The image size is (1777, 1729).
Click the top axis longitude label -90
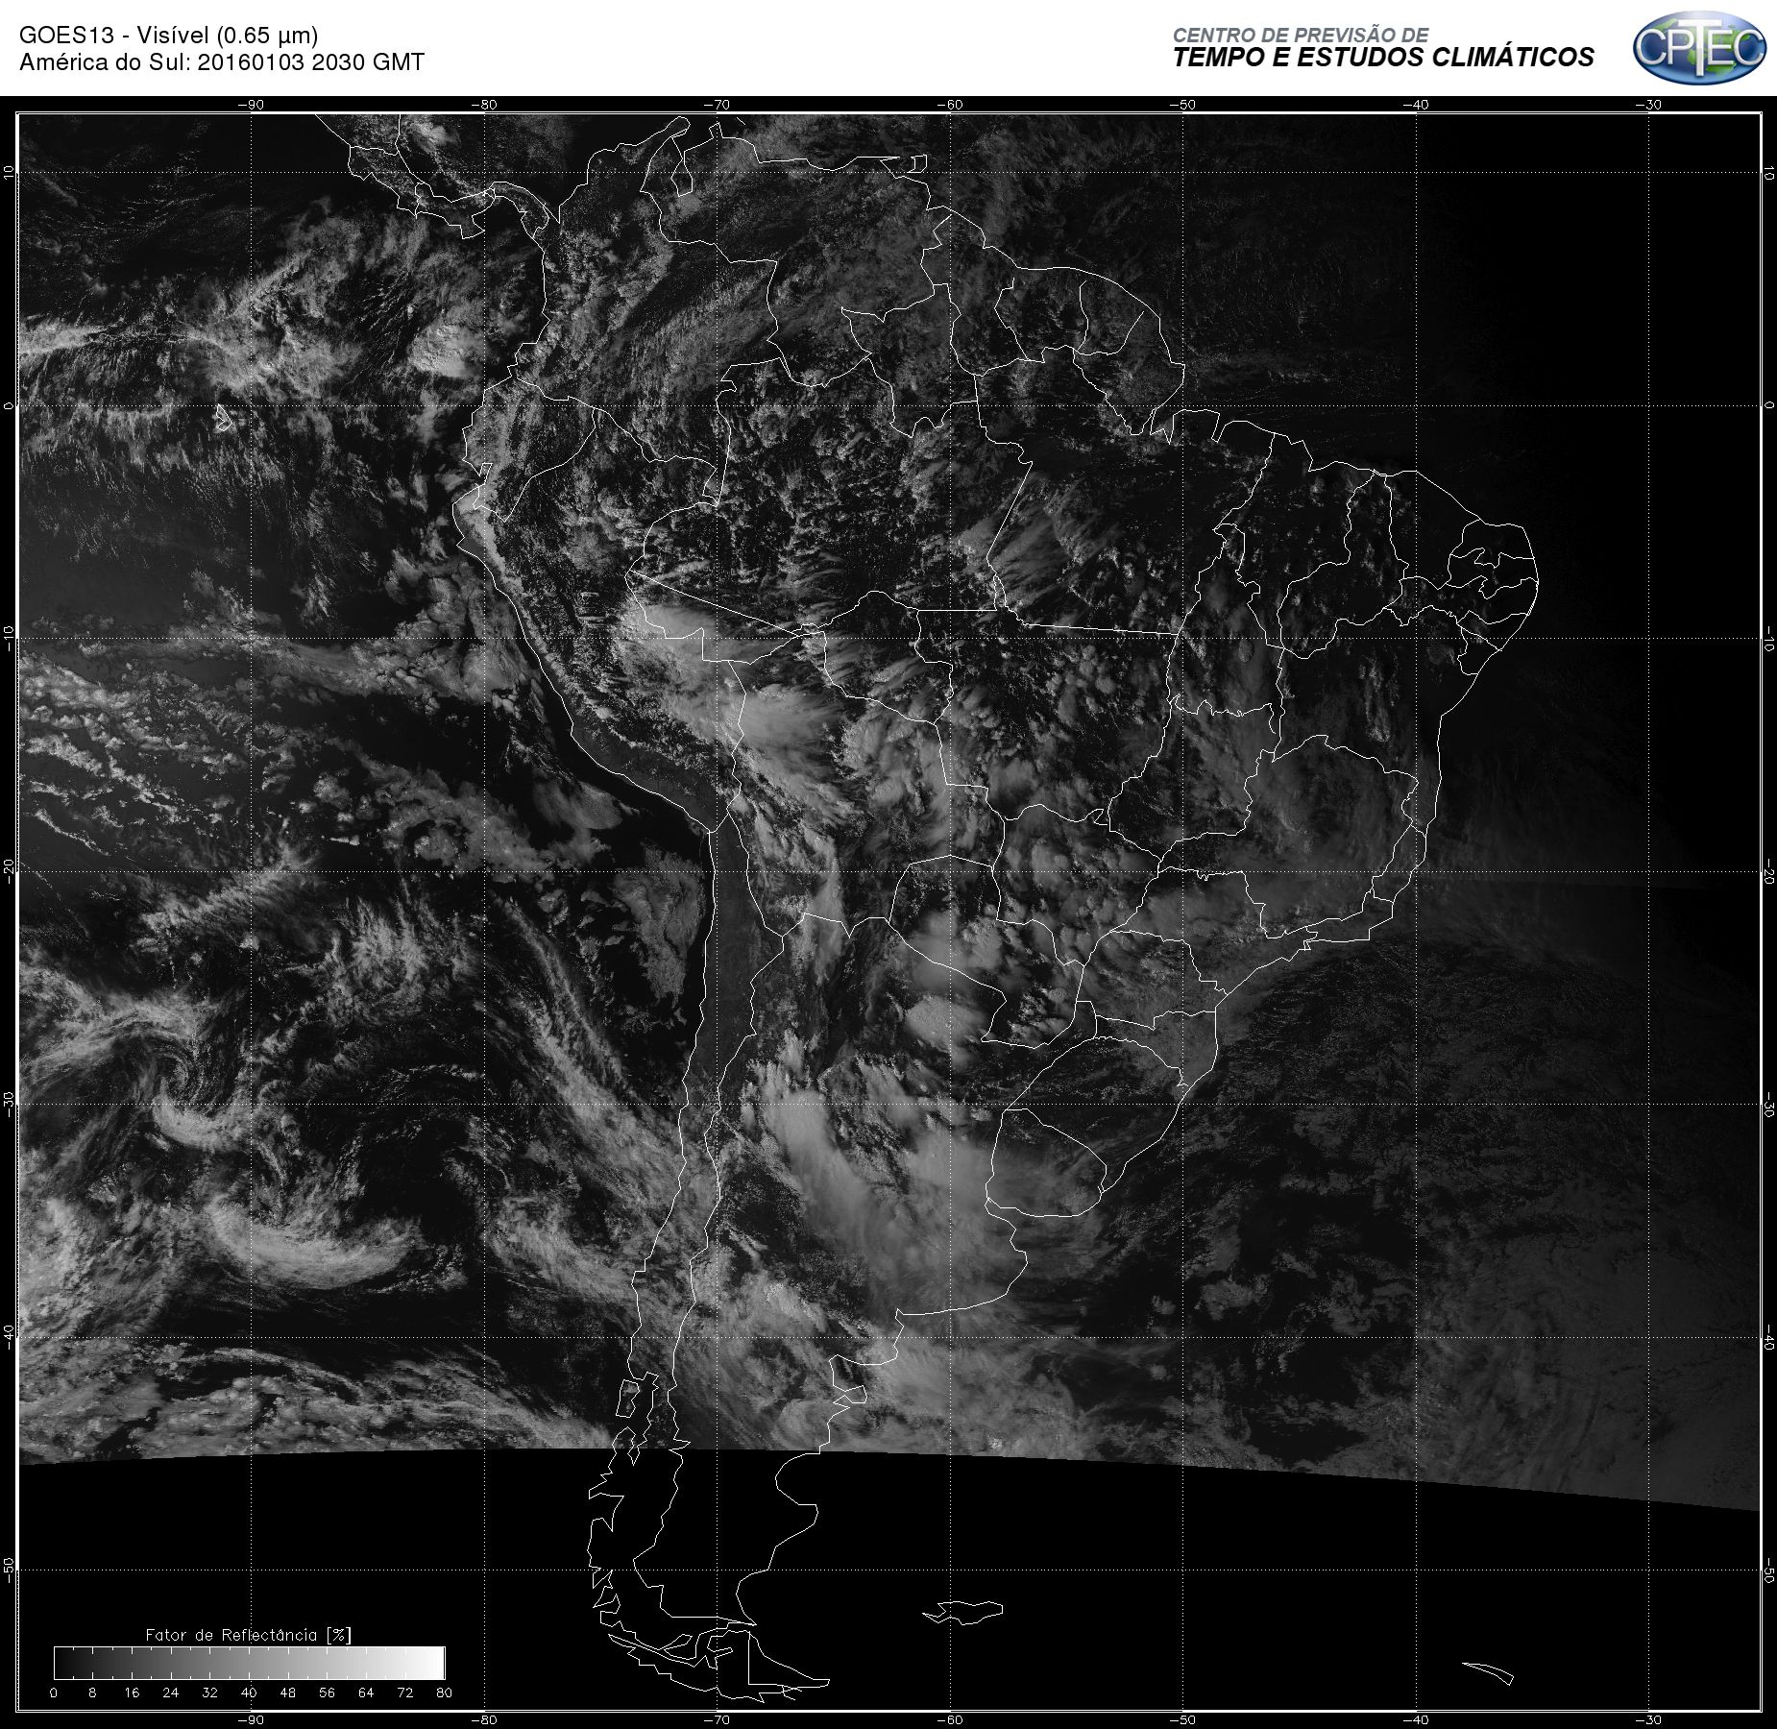point(250,105)
